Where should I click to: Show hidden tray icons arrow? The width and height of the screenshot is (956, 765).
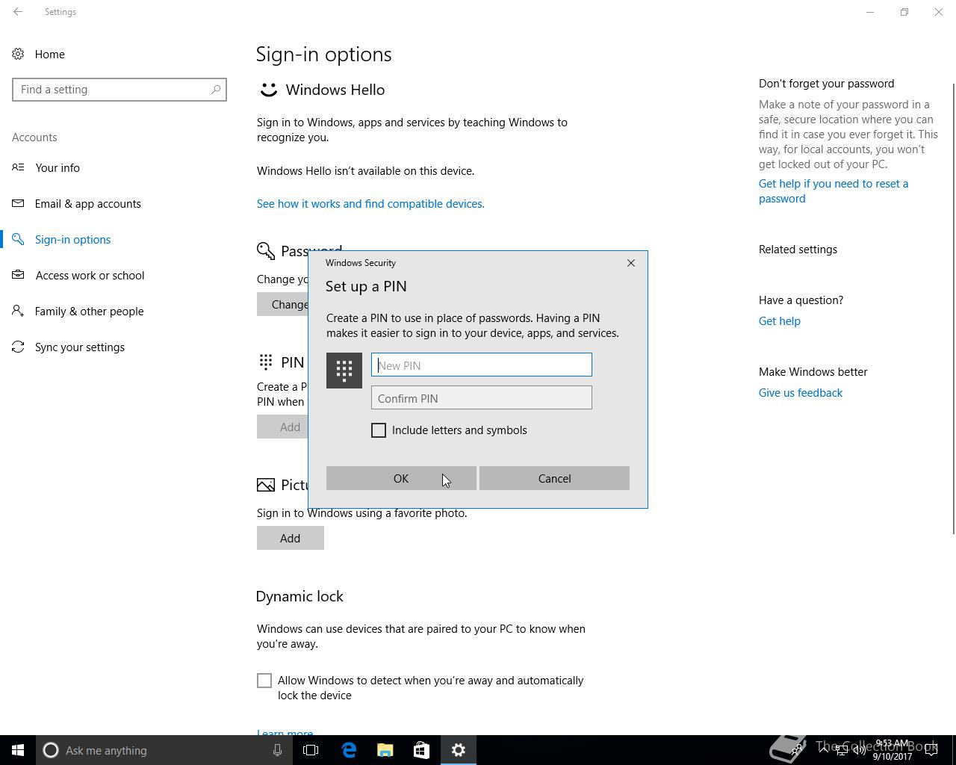(824, 750)
